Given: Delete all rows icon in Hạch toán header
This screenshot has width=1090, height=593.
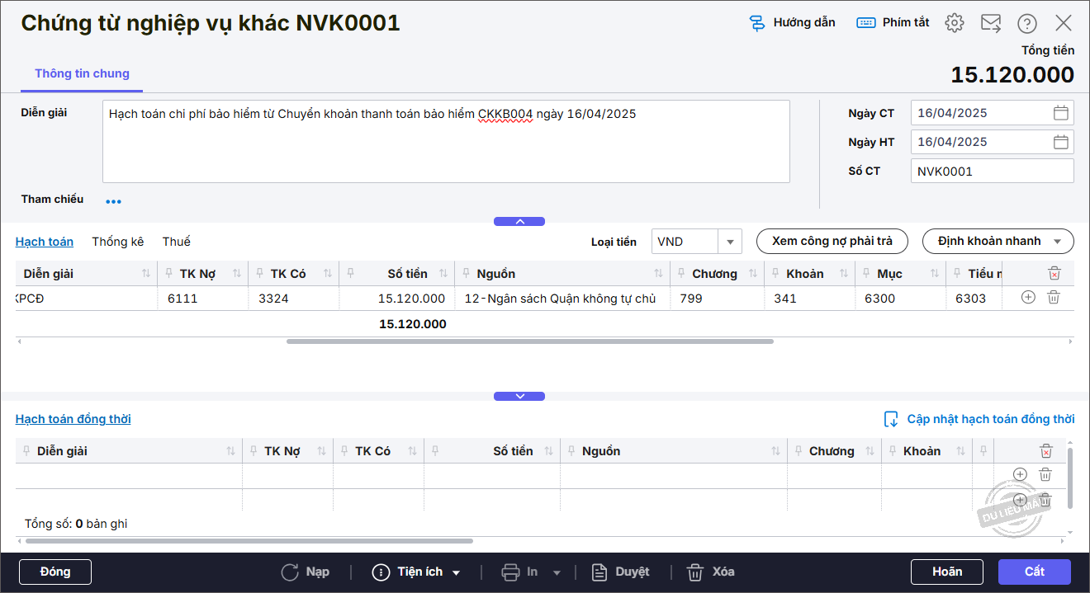Looking at the screenshot, I should coord(1054,274).
